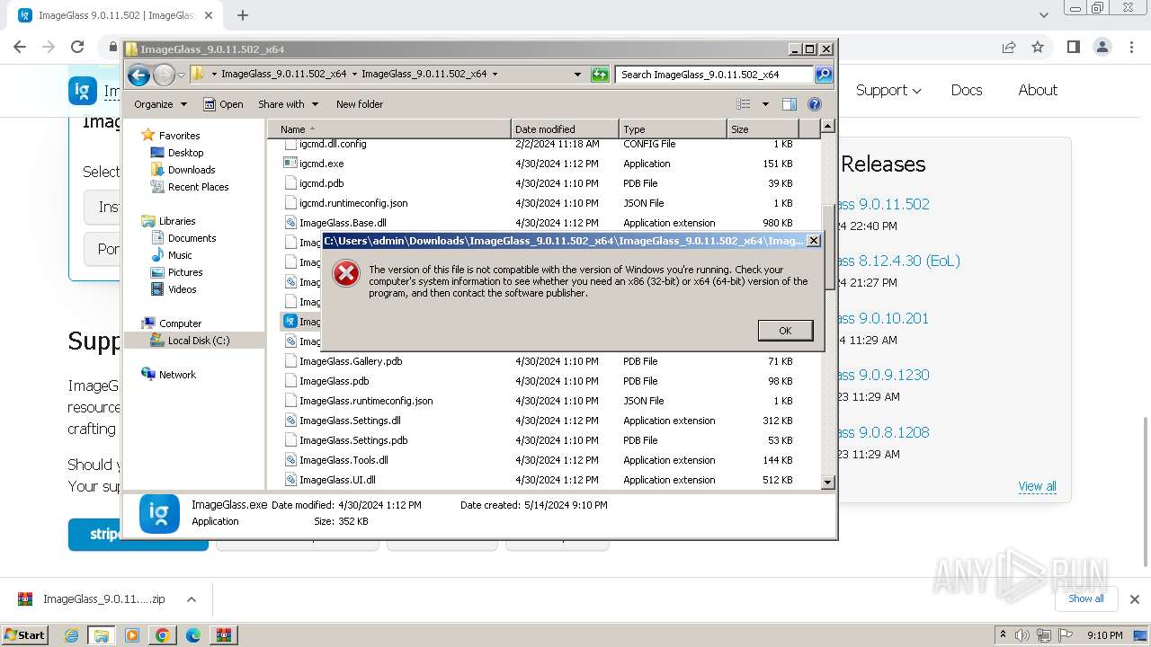The height and width of the screenshot is (647, 1151).
Task: Click New folder in Explorer toolbar
Action: click(360, 104)
